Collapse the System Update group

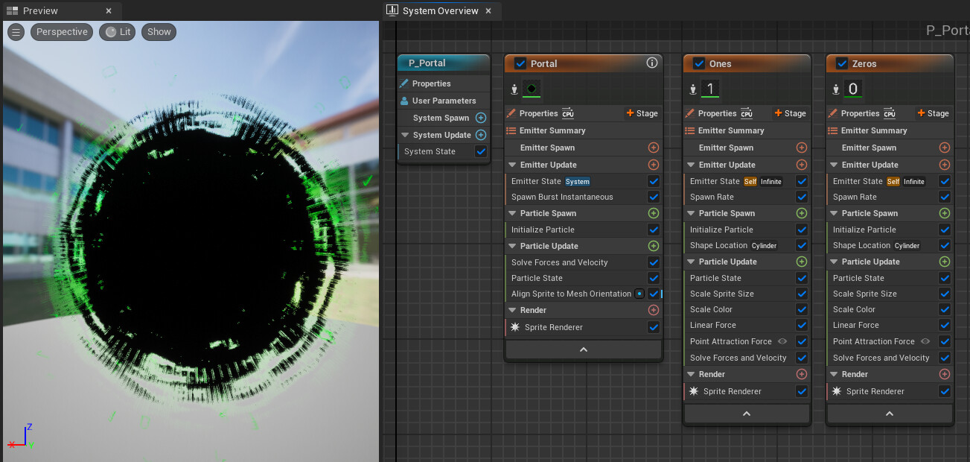point(405,135)
